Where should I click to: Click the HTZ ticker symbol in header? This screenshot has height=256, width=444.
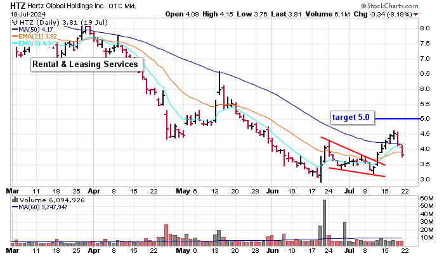point(18,5)
